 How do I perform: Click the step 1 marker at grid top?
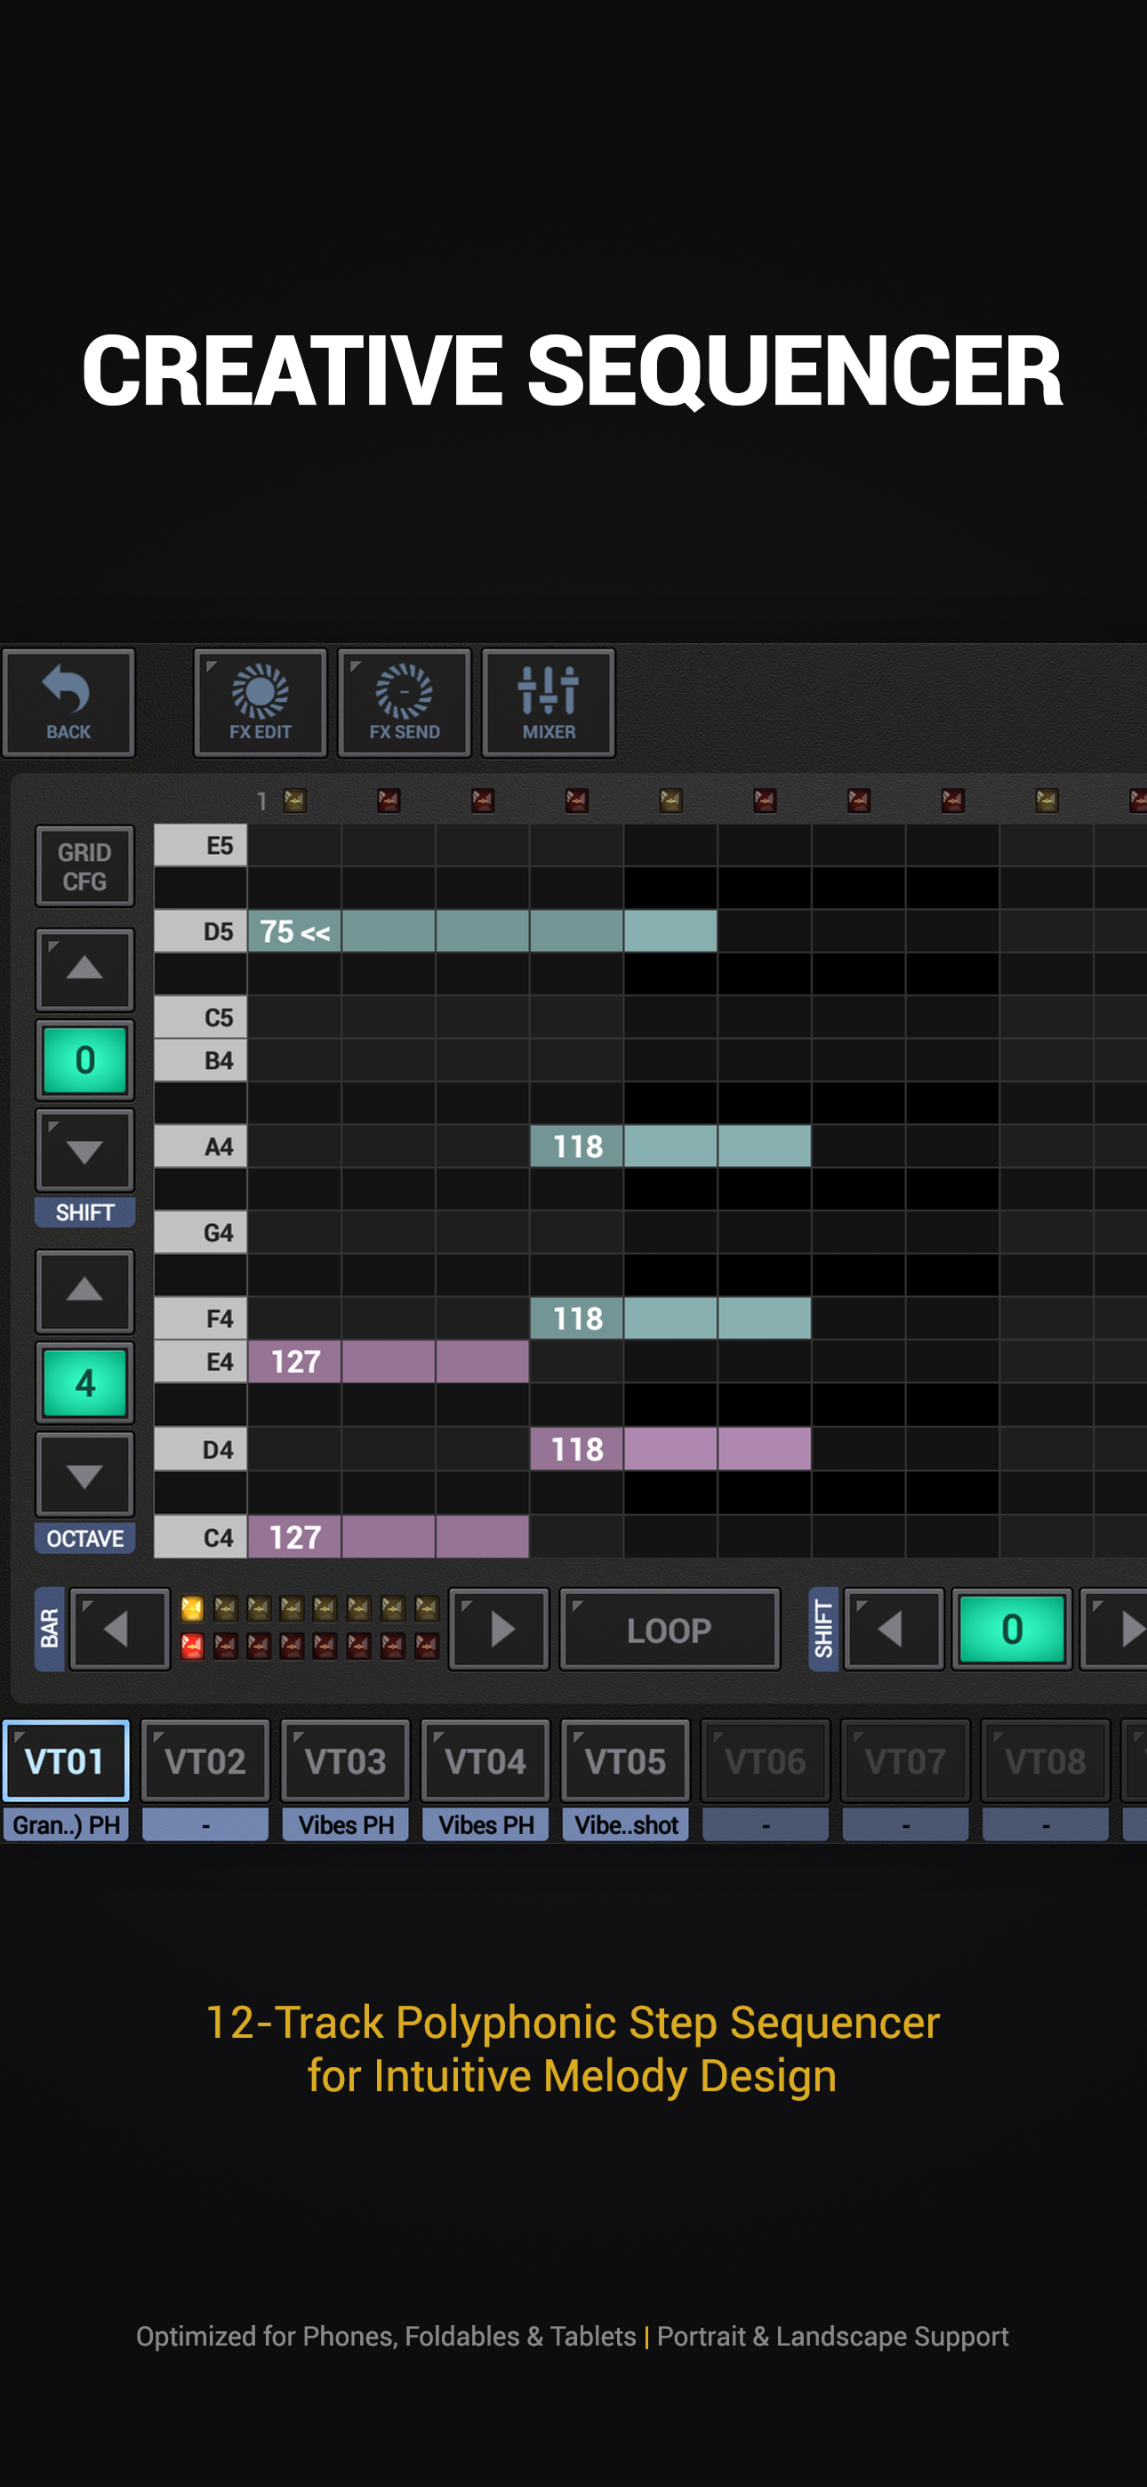pyautogui.click(x=294, y=801)
